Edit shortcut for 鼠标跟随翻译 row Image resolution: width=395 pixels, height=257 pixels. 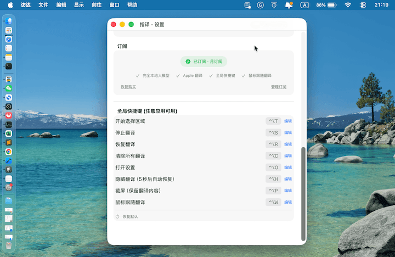click(x=288, y=202)
